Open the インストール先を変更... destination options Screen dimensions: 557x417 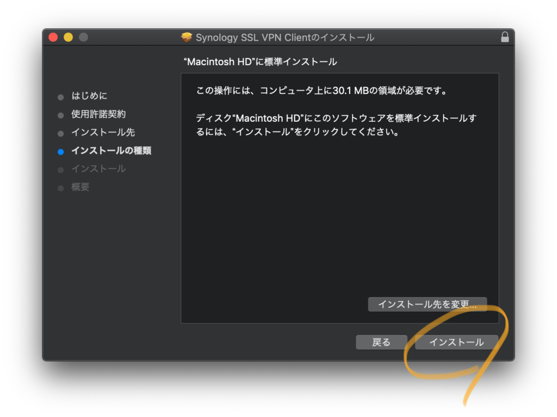[427, 304]
